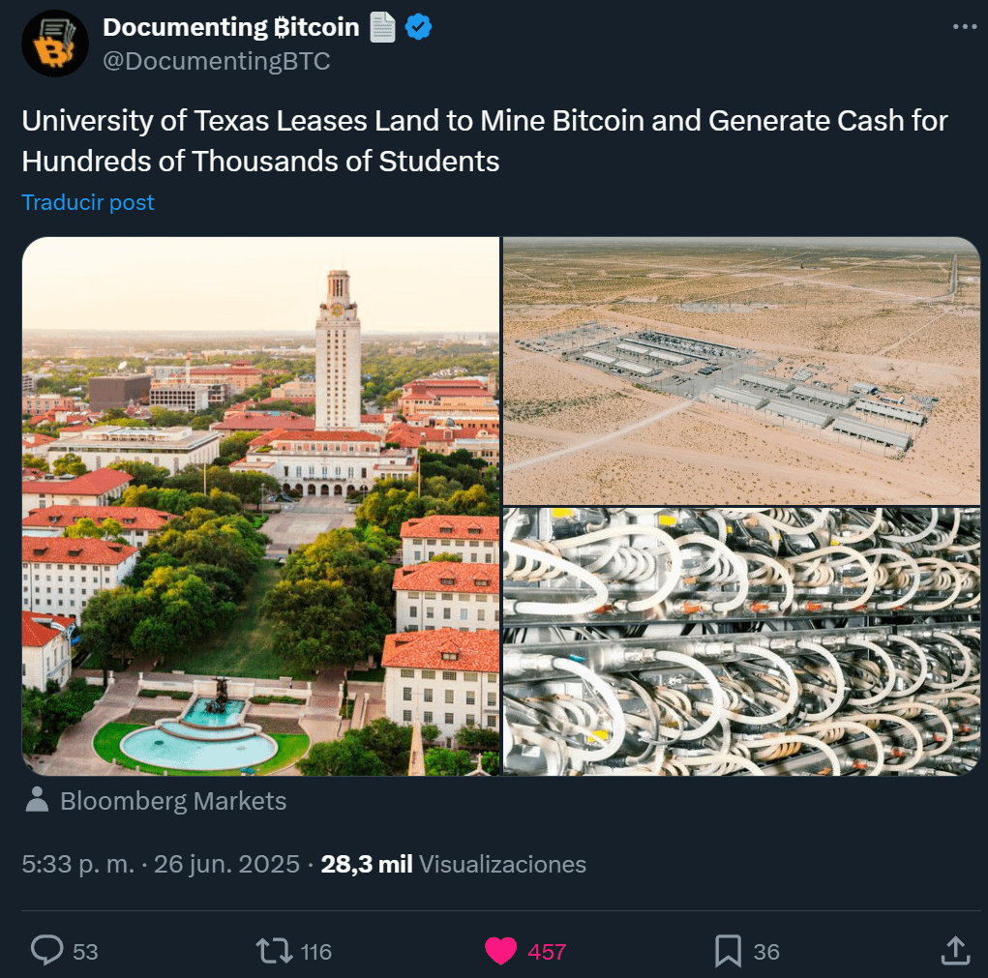The height and width of the screenshot is (978, 988).
Task: Click the person icon beside Bloomberg Markets
Action: pyautogui.click(x=38, y=800)
